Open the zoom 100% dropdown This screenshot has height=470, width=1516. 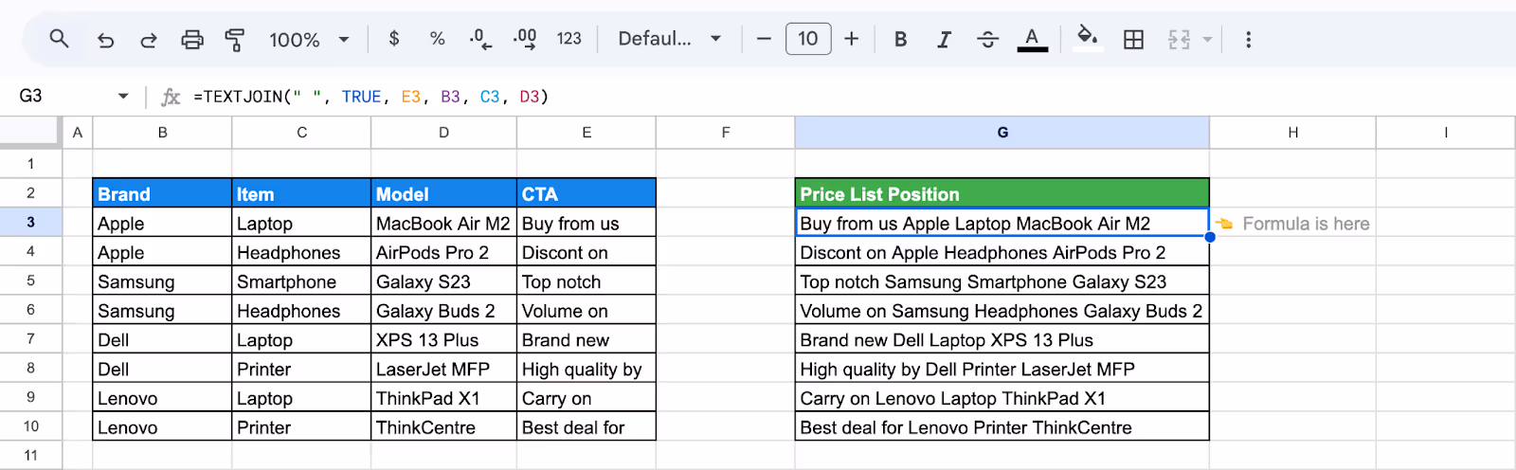pos(309,40)
